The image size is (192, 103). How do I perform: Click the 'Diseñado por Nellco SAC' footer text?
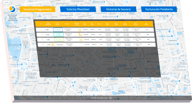point(100,98)
